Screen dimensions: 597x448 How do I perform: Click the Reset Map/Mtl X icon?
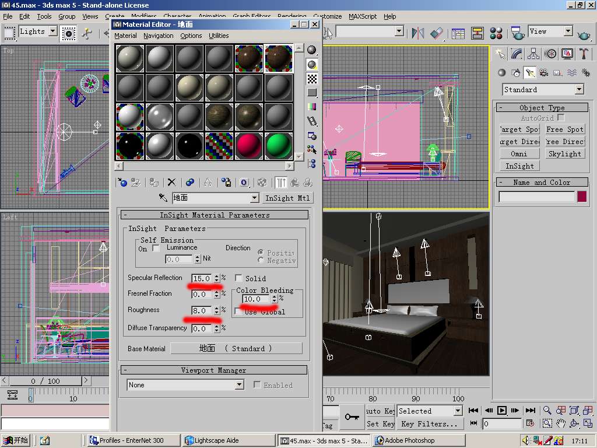pos(171,183)
